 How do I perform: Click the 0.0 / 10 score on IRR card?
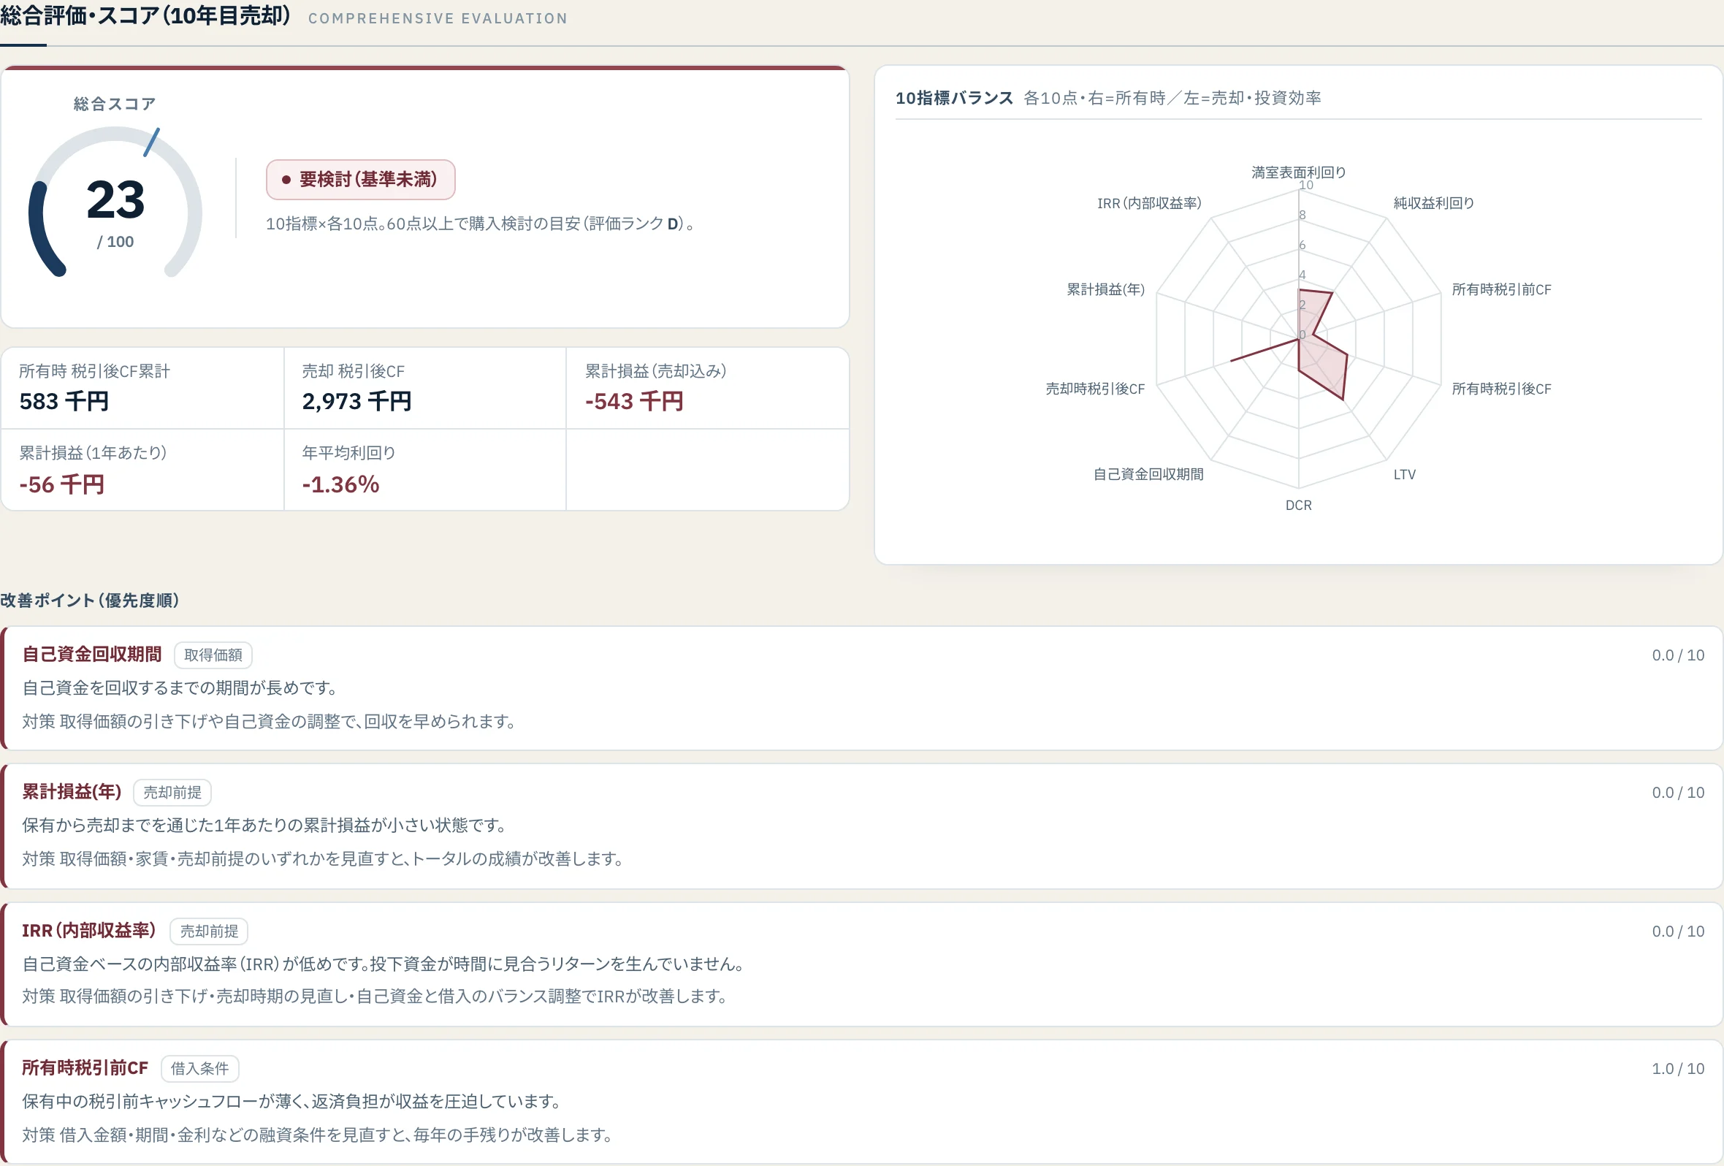[1677, 931]
